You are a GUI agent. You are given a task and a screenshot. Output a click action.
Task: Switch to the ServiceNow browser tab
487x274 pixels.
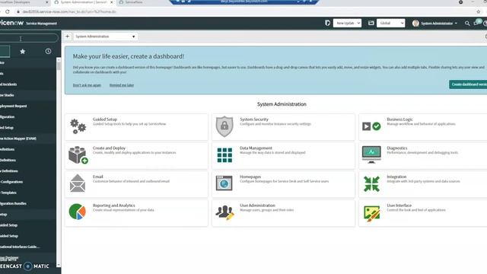click(134, 2)
